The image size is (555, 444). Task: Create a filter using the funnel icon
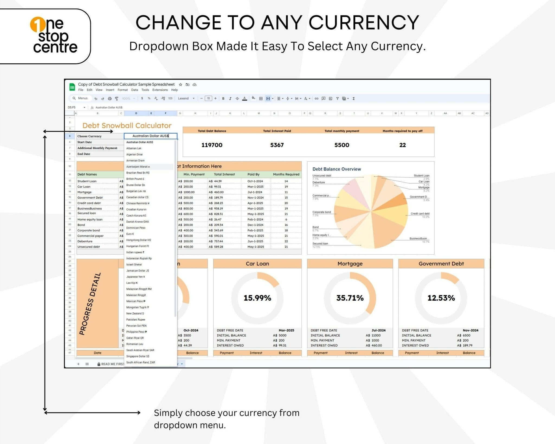click(x=338, y=98)
